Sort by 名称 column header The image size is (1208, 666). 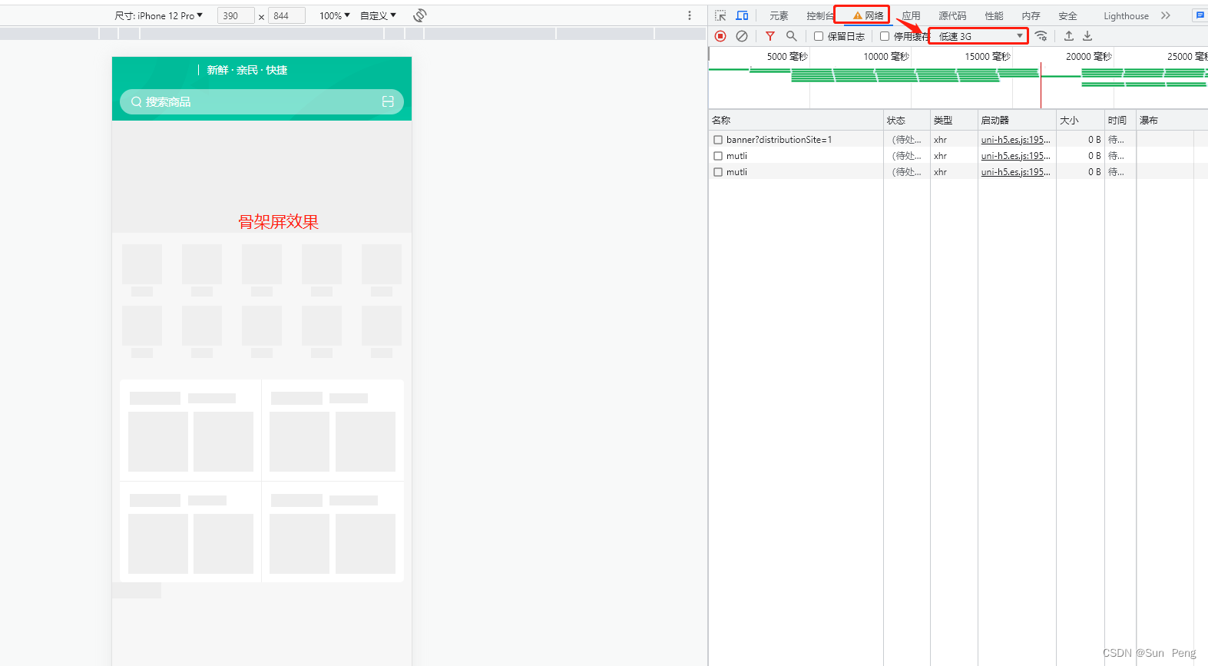[x=796, y=120]
